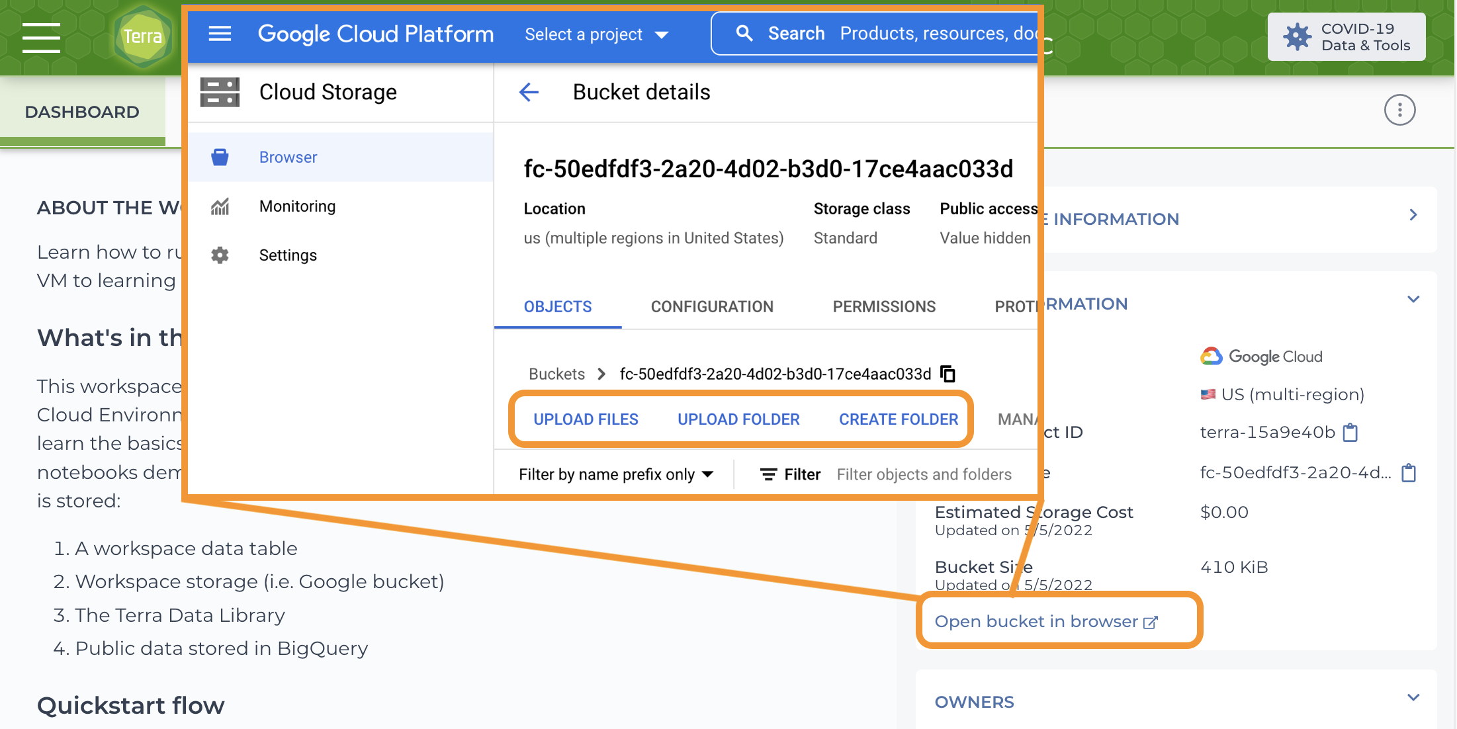Copy the fc-50edfdf3 bucket name
Screen dimensions: 1457x729
[x=1409, y=473]
